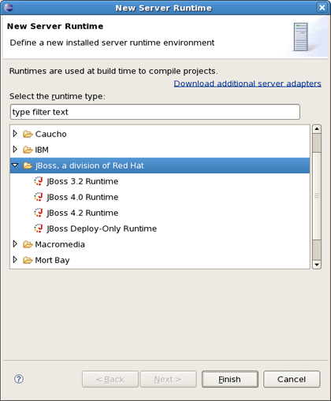Screen dimensions: 331x401
Task: Select the Macromedia label
Action: 60,244
